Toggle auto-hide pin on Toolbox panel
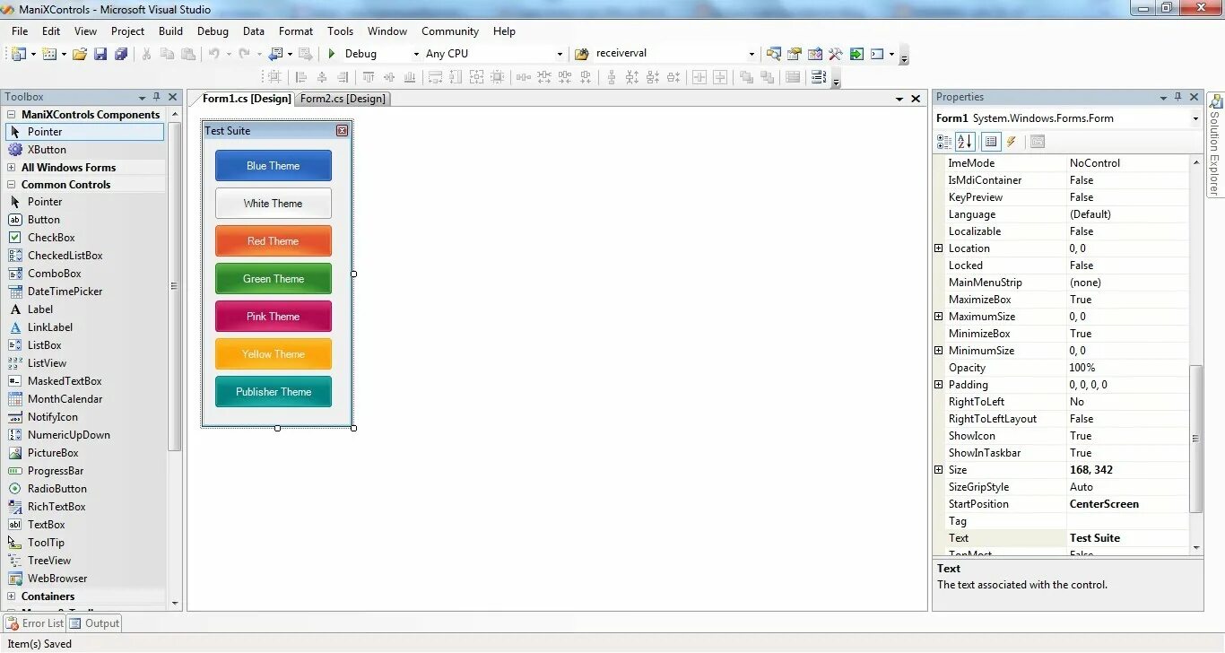Screen dimensions: 1225x653 (x=156, y=97)
